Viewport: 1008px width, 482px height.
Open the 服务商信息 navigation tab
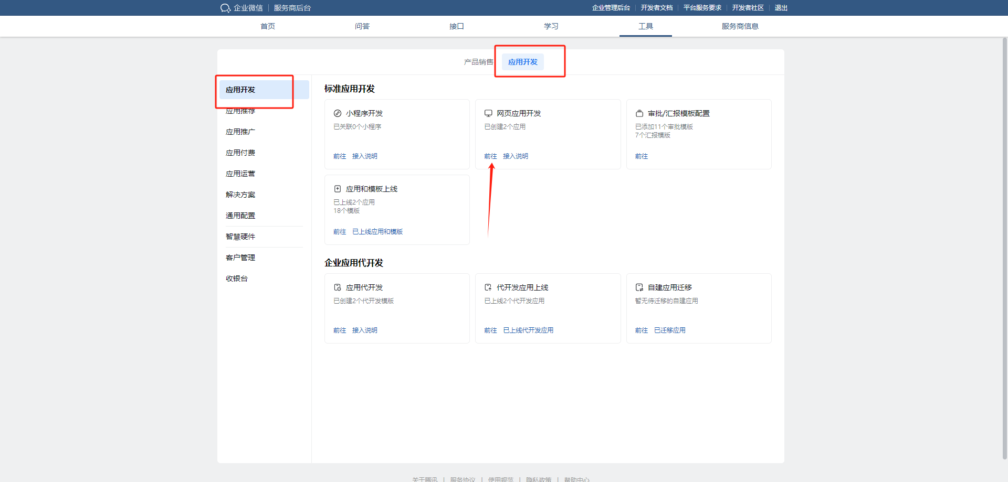740,26
